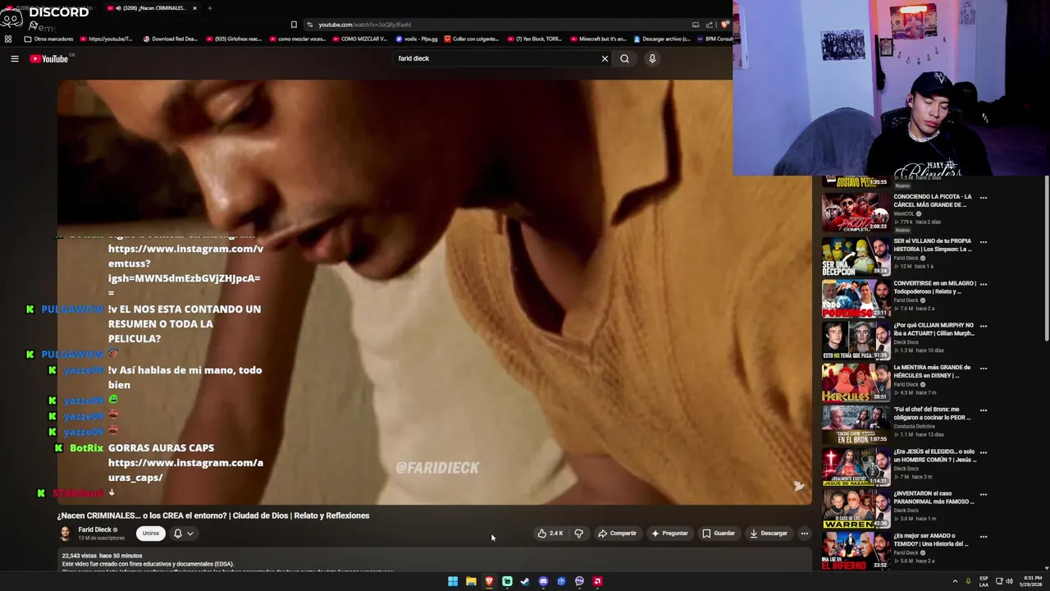Open Farid Dieck channel name link
Screen dimensions: 1050x591
click(94, 529)
